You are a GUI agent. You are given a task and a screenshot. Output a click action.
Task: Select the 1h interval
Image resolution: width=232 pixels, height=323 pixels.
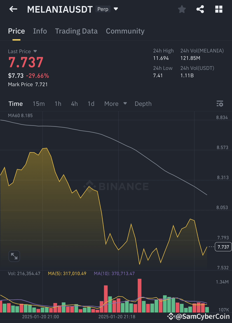click(x=58, y=104)
